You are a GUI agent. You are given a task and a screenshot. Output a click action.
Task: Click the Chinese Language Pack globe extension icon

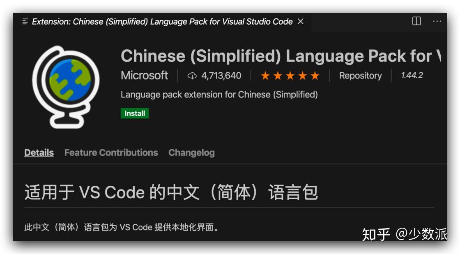click(x=68, y=85)
